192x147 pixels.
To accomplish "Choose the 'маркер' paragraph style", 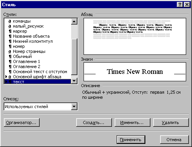I will click(x=38, y=31).
